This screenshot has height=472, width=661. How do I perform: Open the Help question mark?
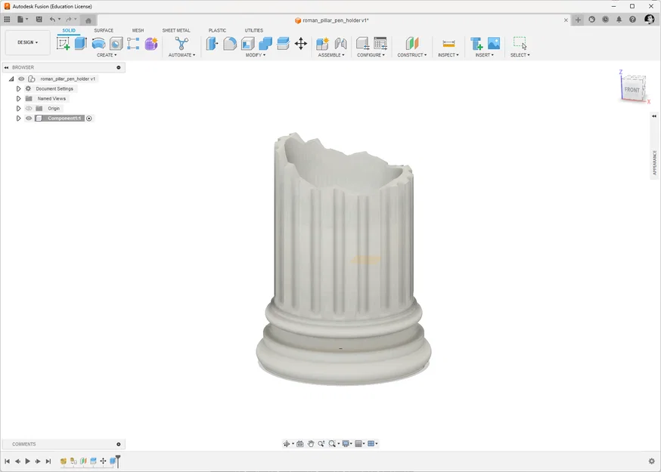(x=632, y=20)
